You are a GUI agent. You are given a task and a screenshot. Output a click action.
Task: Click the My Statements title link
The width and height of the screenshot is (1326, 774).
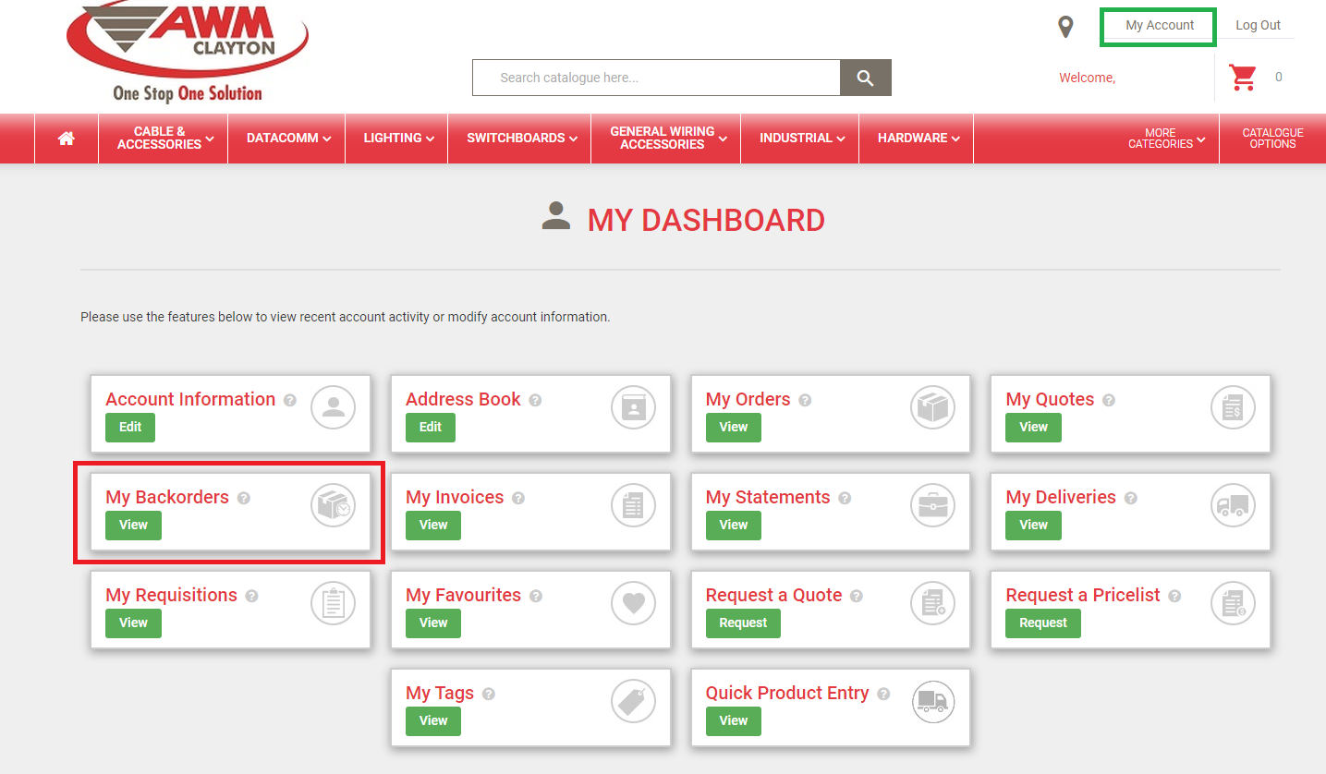[768, 497]
